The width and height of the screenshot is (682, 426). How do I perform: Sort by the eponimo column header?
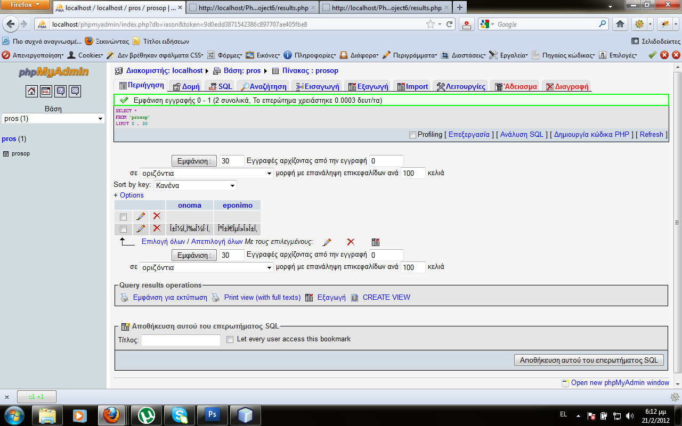point(238,205)
